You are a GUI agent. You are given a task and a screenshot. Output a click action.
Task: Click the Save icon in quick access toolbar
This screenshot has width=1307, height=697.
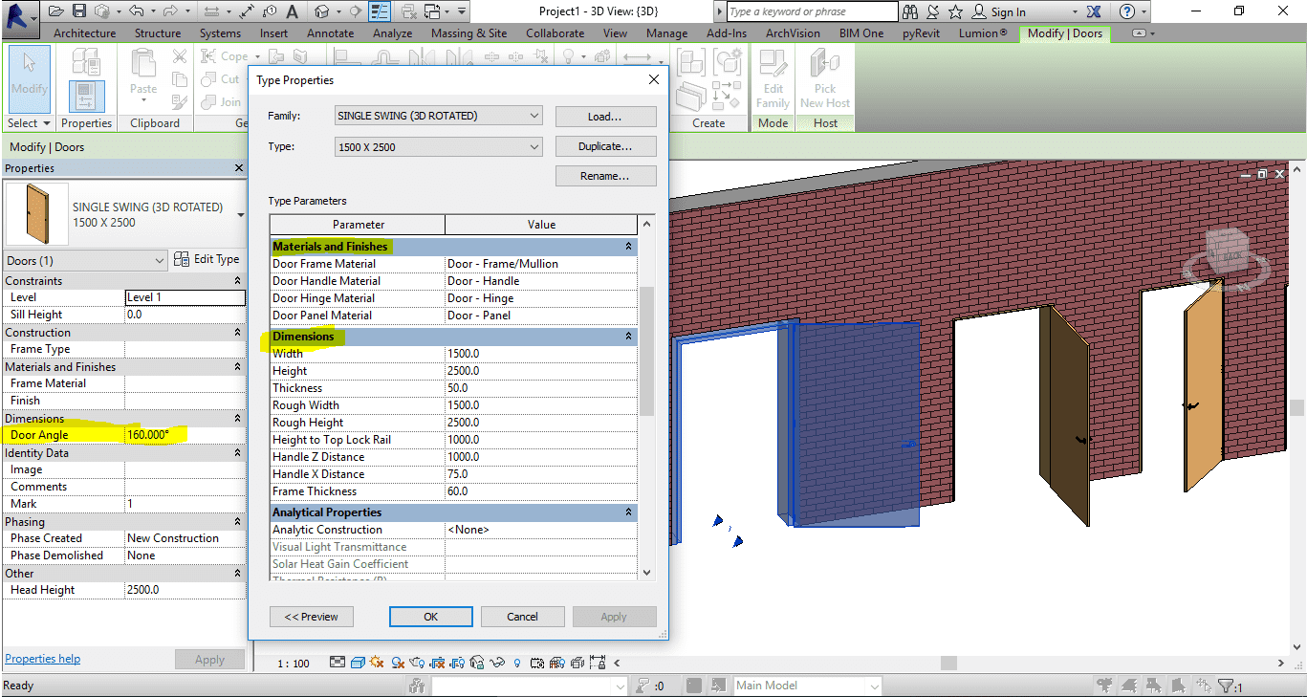coord(79,11)
